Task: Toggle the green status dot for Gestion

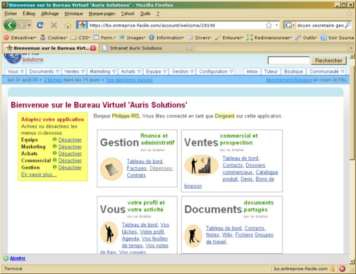Action: pyautogui.click(x=55, y=167)
